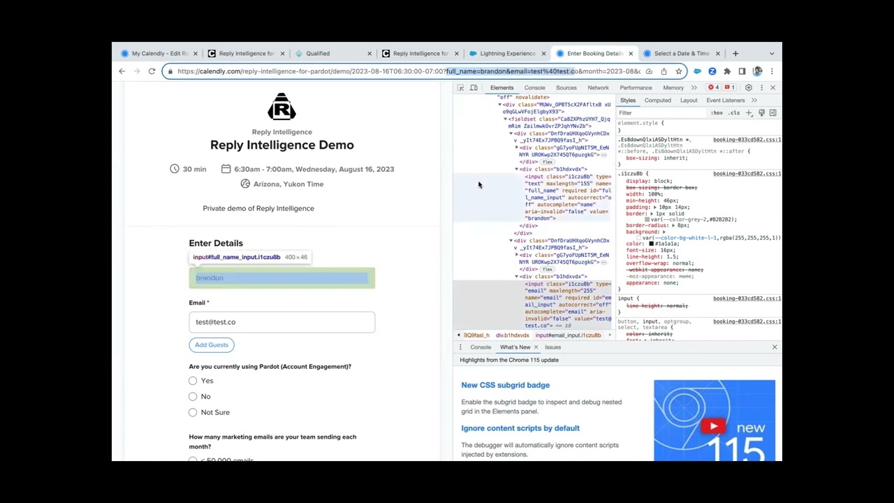This screenshot has height=503, width=894.
Task: Open DevTools settings gear
Action: [748, 88]
